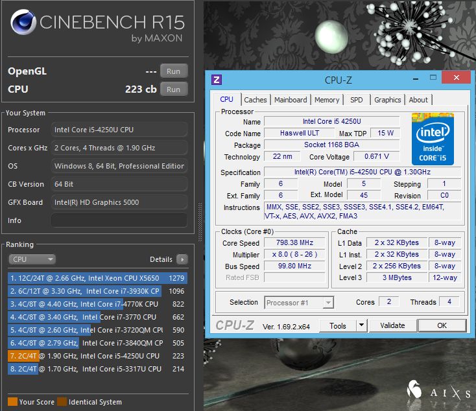Open the About tab

(418, 100)
